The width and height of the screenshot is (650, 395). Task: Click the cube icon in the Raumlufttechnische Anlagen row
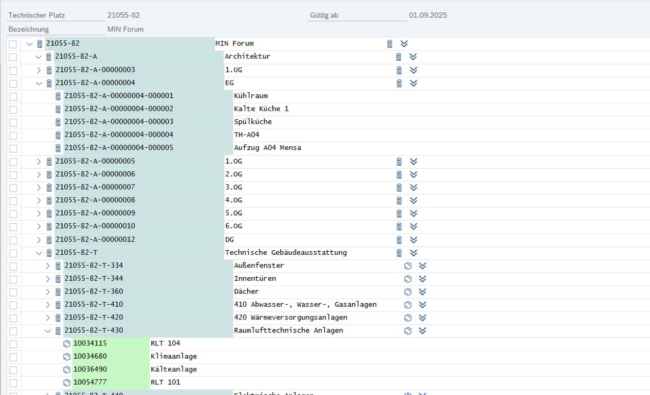(x=408, y=331)
